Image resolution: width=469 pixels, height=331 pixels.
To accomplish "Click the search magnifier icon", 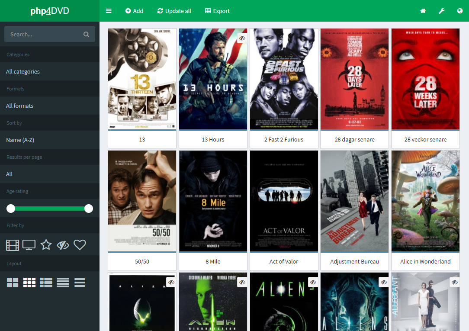I will click(x=86, y=34).
